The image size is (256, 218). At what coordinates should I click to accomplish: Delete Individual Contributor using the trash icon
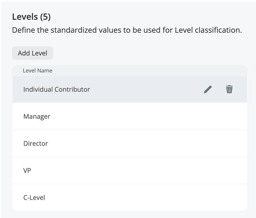click(x=229, y=89)
